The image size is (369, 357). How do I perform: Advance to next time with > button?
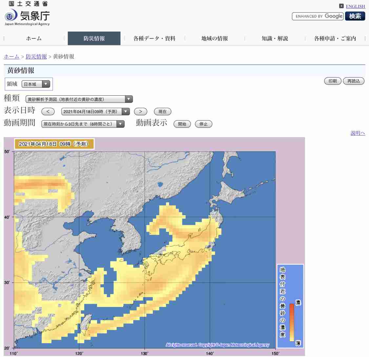[x=141, y=111]
